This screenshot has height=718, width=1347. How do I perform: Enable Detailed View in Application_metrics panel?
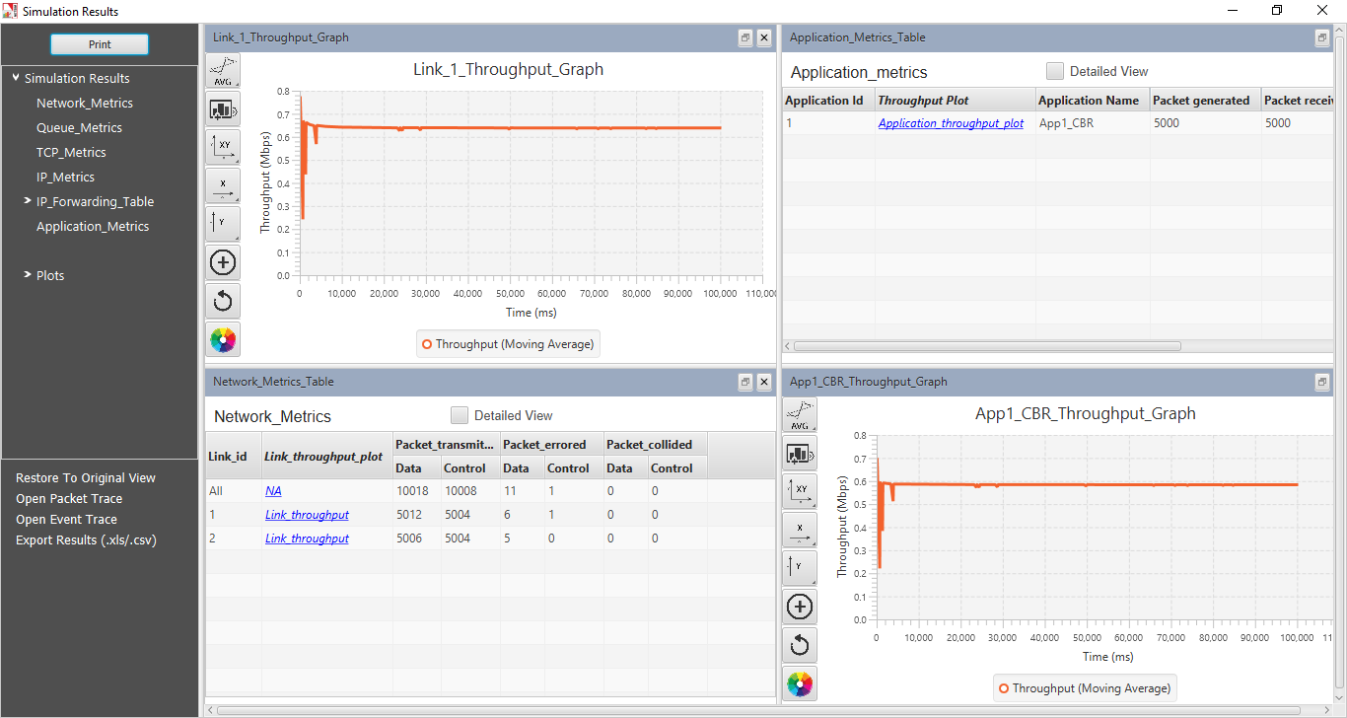coord(1055,71)
